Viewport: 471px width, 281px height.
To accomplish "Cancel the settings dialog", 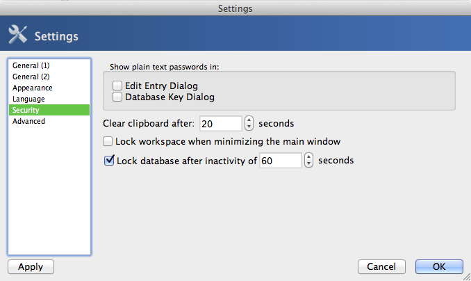I will coord(381,267).
